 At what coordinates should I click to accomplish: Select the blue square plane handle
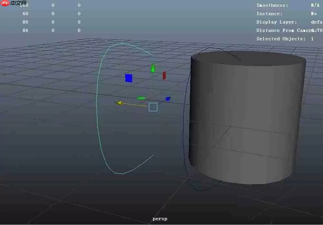click(x=129, y=78)
